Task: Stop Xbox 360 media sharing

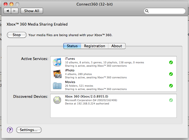Action: tap(17, 35)
